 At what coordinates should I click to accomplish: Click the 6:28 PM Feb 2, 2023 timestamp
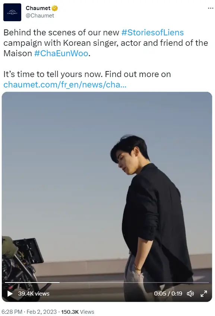[x=29, y=312]
